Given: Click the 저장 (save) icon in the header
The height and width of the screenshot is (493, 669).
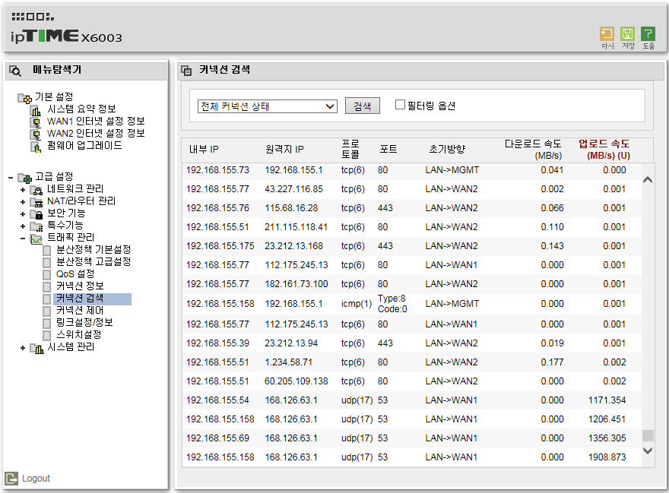Looking at the screenshot, I should [x=627, y=33].
